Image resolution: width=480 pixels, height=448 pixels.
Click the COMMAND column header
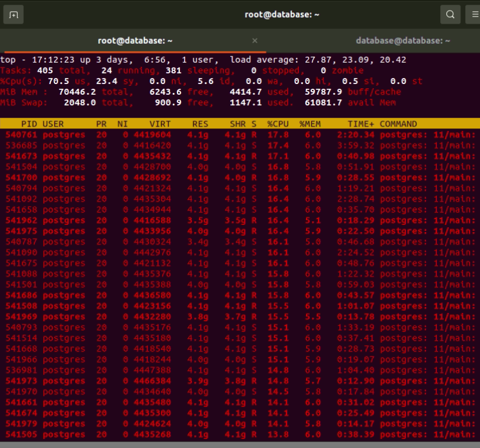coord(398,124)
